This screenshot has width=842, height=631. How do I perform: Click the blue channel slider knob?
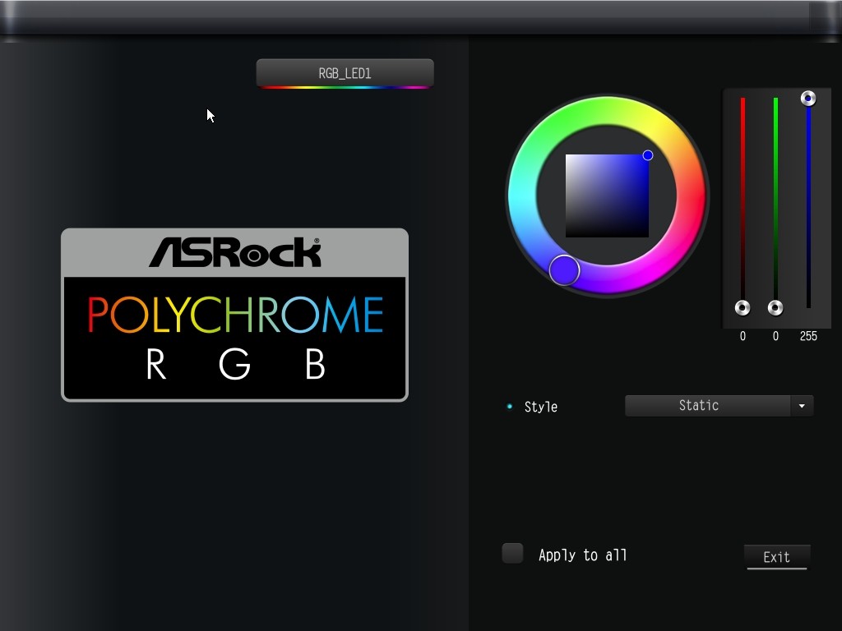(808, 99)
